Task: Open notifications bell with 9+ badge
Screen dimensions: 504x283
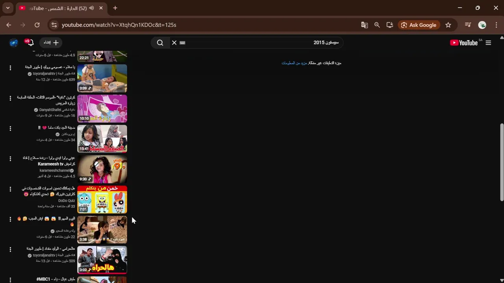Action: [x=30, y=42]
